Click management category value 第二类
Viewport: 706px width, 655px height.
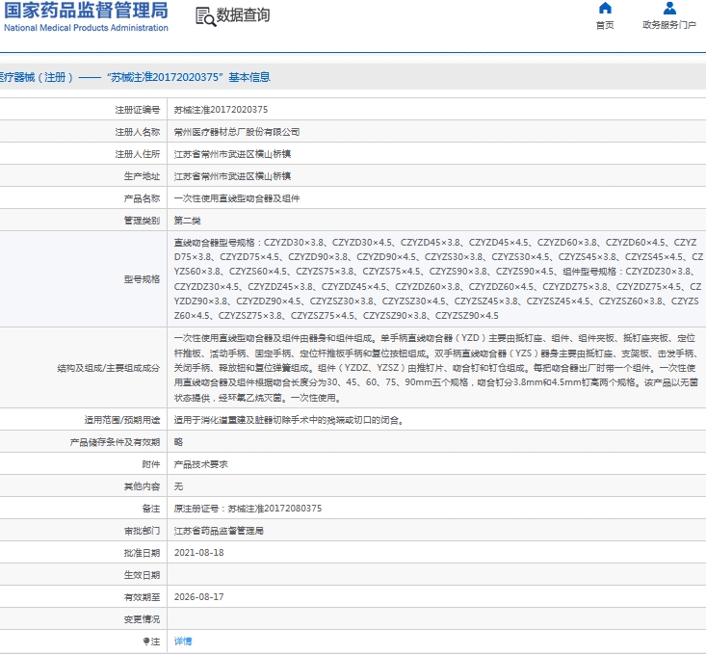[x=187, y=221]
